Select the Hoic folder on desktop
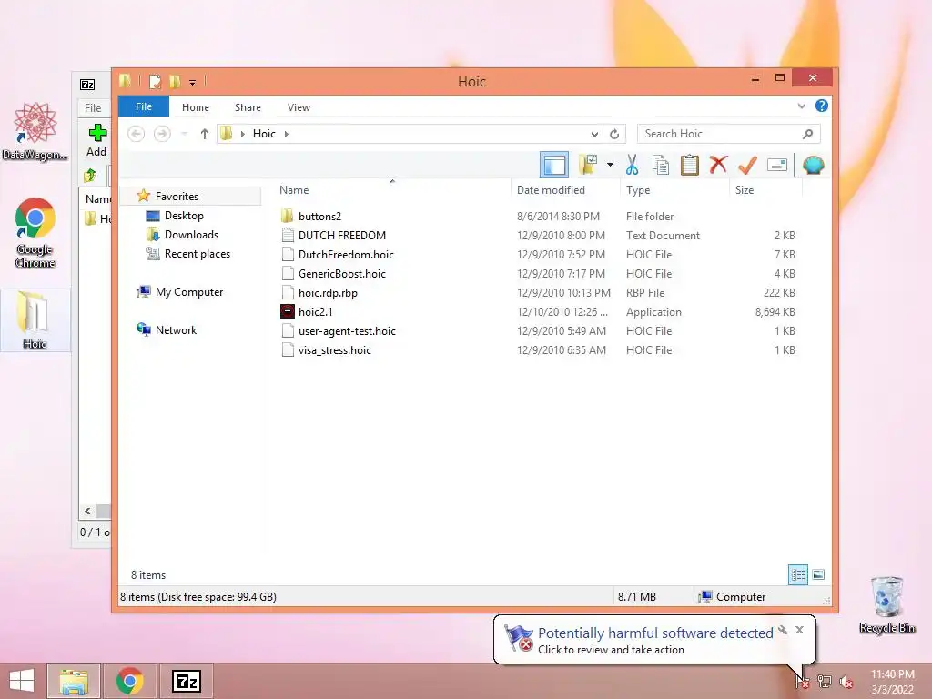This screenshot has width=932, height=699. 35,320
